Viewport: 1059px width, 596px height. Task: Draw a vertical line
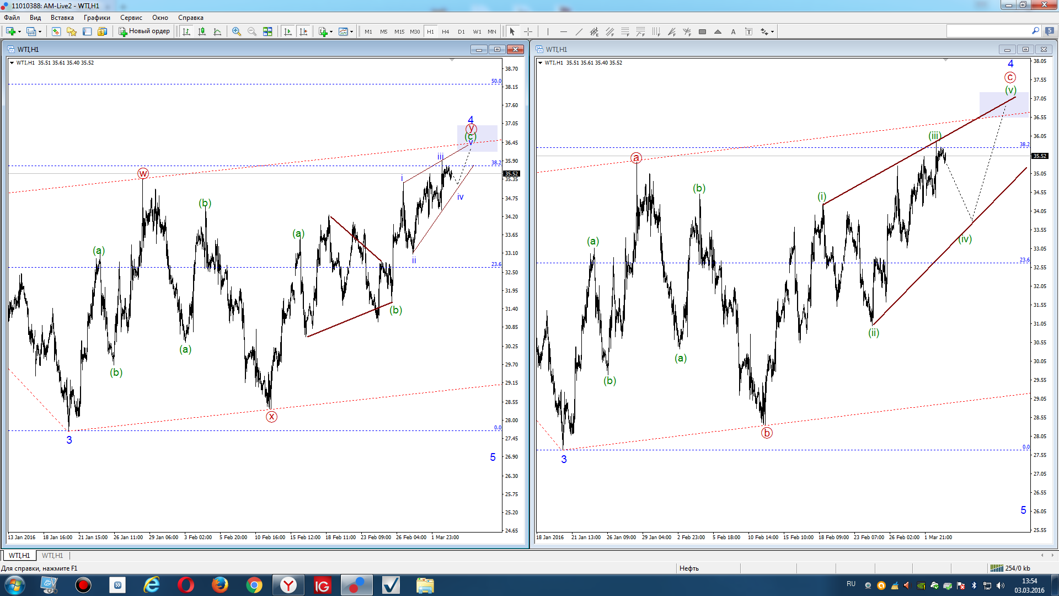(548, 31)
